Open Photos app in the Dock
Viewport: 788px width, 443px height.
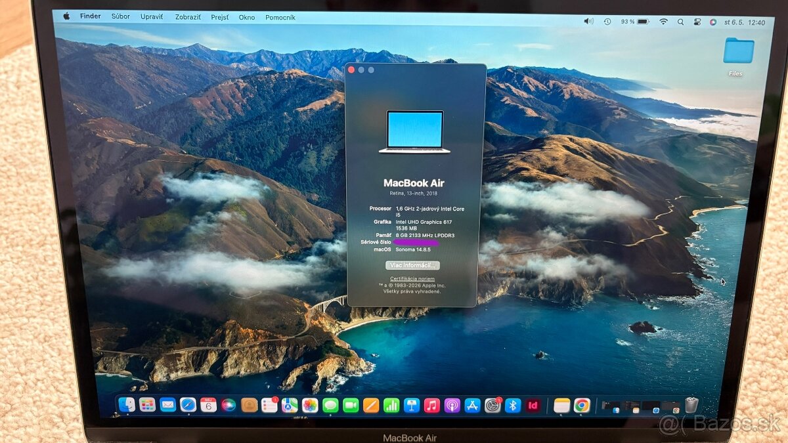point(310,405)
